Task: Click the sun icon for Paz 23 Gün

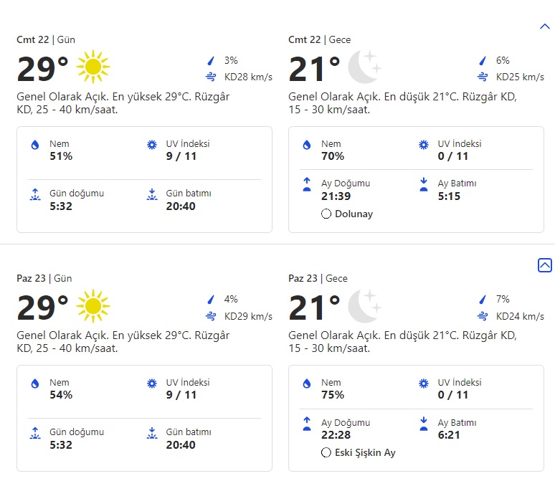Action: coord(92,307)
